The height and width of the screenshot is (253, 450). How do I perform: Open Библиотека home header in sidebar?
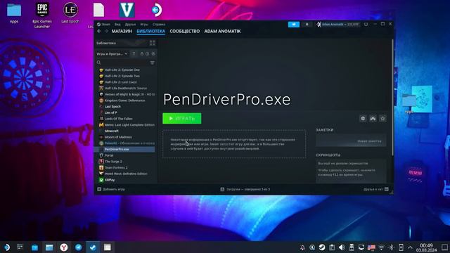[x=121, y=43]
